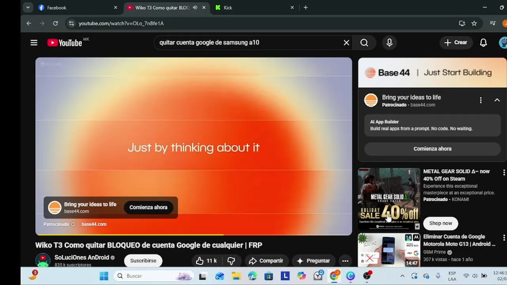The image size is (507, 285).
Task: Click Shop now on Metal Gear ad
Action: coord(440,223)
